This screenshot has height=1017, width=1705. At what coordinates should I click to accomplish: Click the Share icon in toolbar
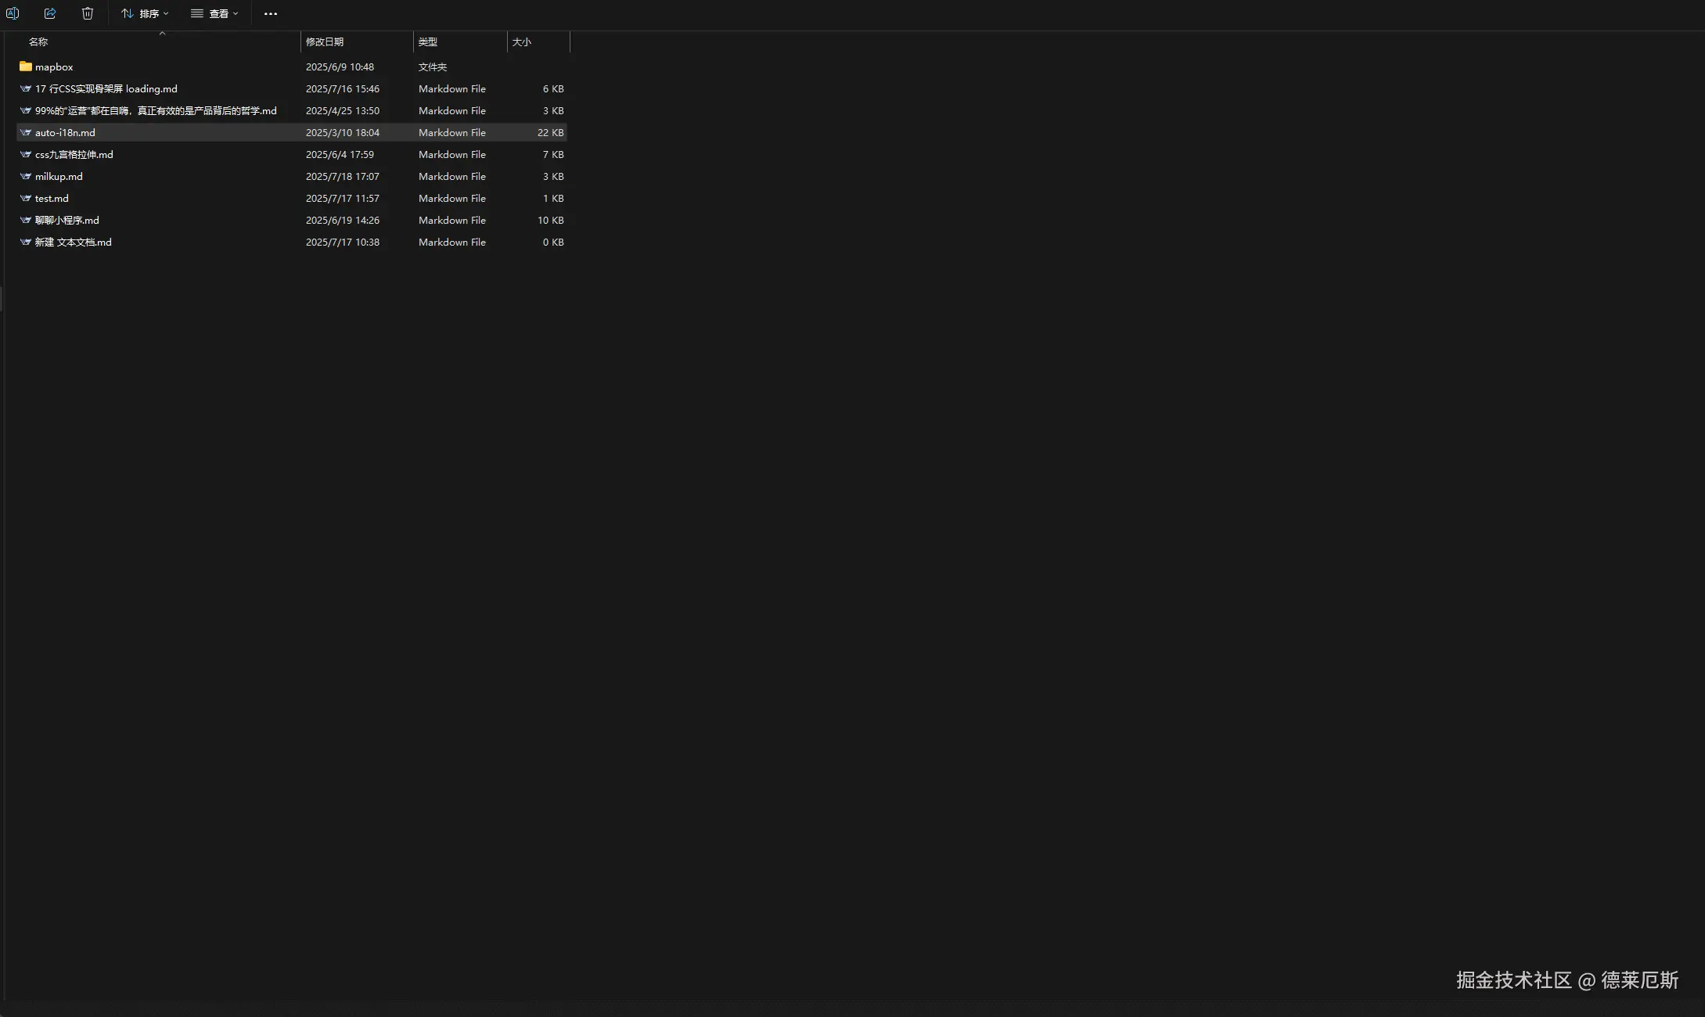tap(50, 13)
